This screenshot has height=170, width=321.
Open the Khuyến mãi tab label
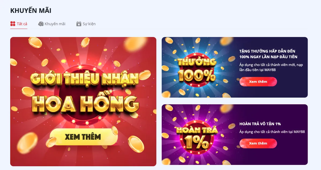pos(55,24)
